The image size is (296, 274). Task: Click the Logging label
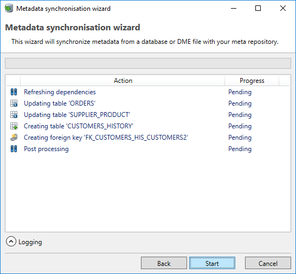[x=30, y=242]
